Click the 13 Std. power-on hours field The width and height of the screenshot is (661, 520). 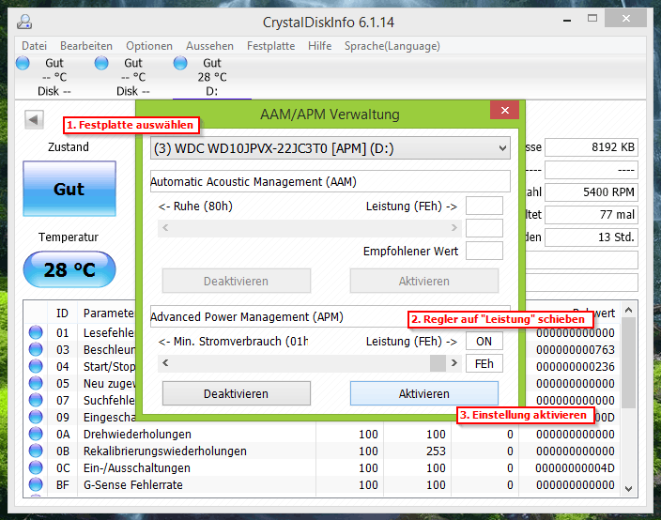pyautogui.click(x=592, y=237)
